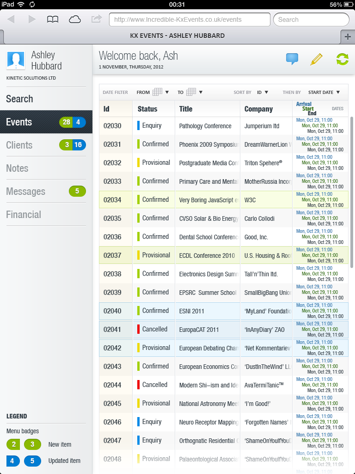
Task: Open the From date calendar picker
Action: coord(157,92)
